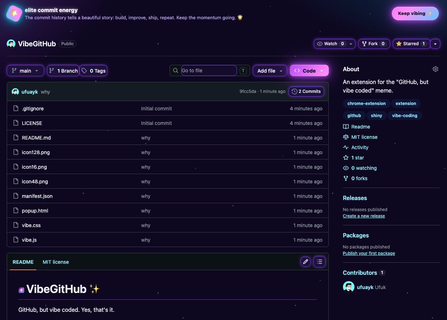The height and width of the screenshot is (320, 447).
Task: Click the ufuayk username in commit header
Action: click(30, 92)
